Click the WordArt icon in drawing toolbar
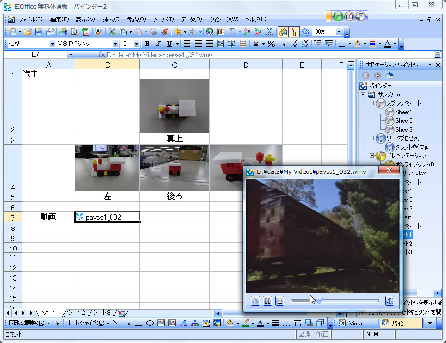The height and width of the screenshot is (343, 446). (x=184, y=323)
